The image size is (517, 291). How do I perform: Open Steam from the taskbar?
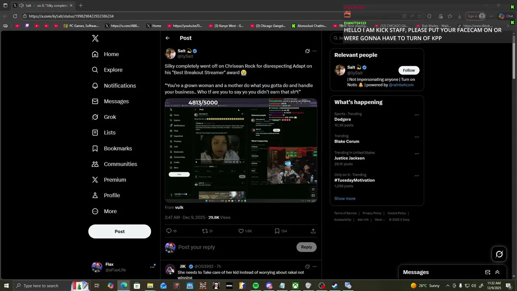335,286
